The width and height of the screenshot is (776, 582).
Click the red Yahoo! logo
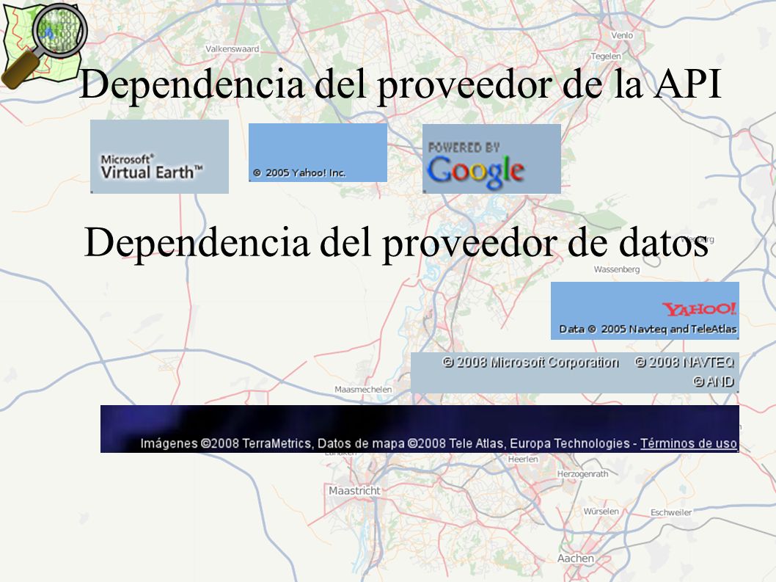coord(699,310)
